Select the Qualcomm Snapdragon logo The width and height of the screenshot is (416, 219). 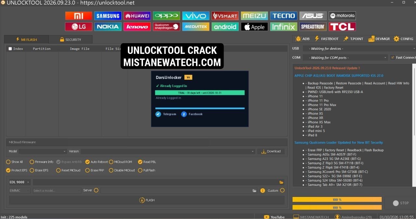pyautogui.click(x=166, y=27)
